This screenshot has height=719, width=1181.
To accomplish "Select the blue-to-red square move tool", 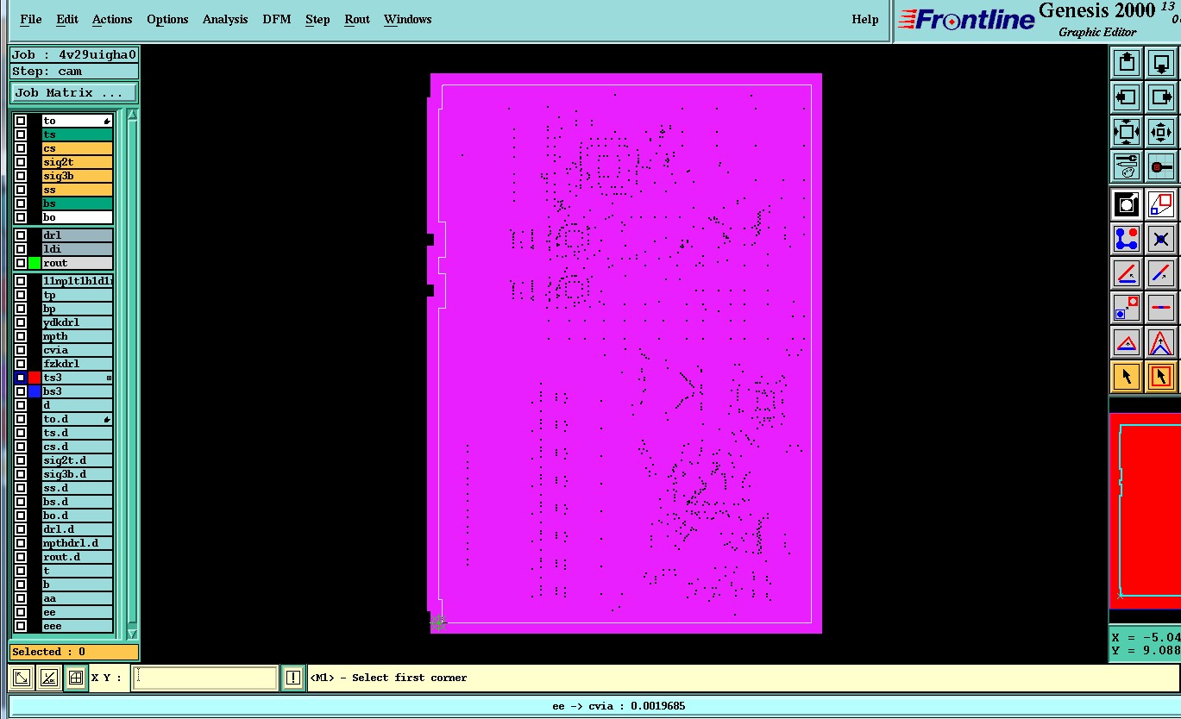I will (x=1127, y=308).
